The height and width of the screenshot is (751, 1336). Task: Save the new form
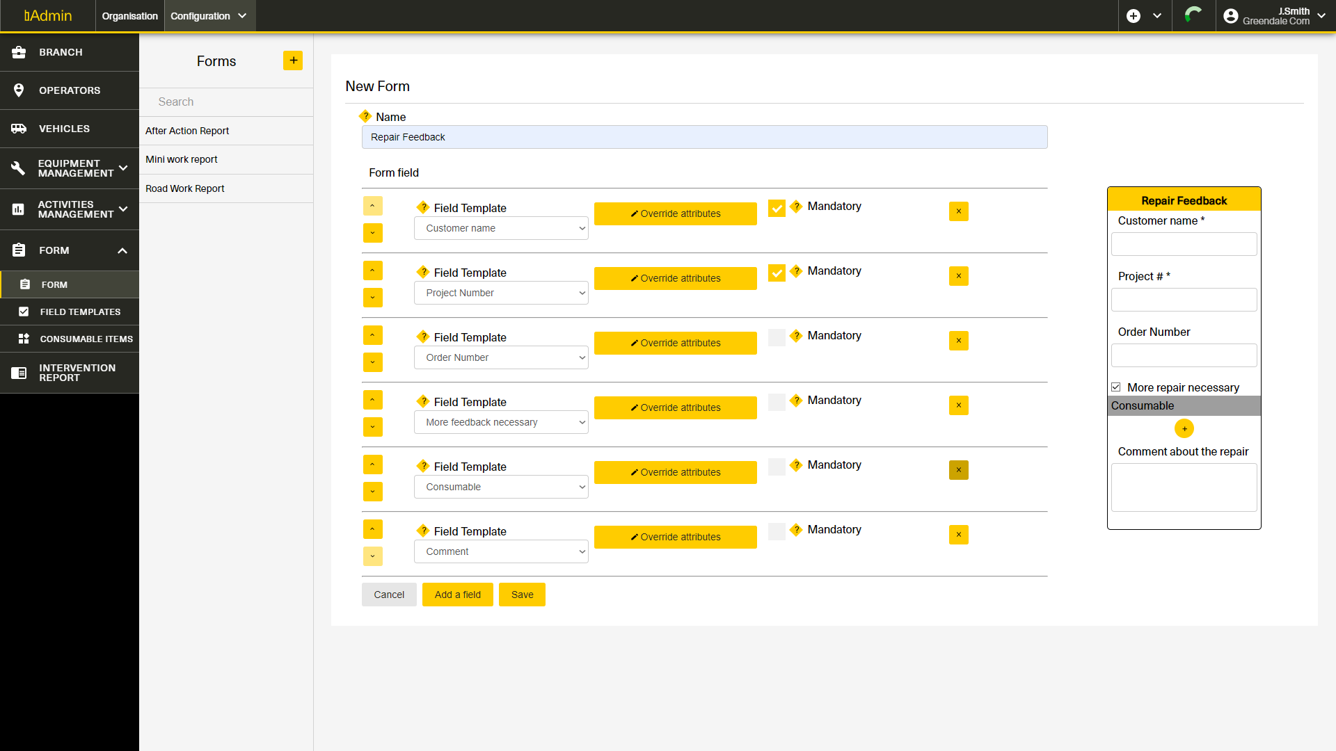522,595
